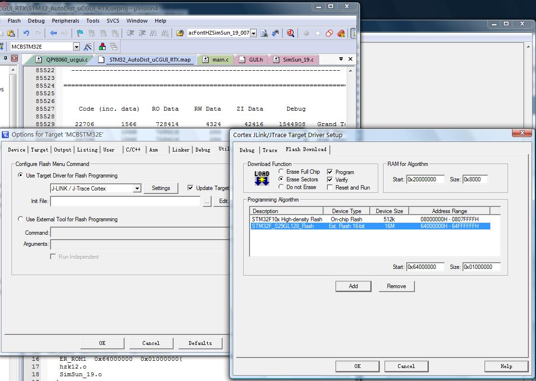Select Use Target Driver for Flash Programming
The width and height of the screenshot is (536, 381).
pos(21,175)
